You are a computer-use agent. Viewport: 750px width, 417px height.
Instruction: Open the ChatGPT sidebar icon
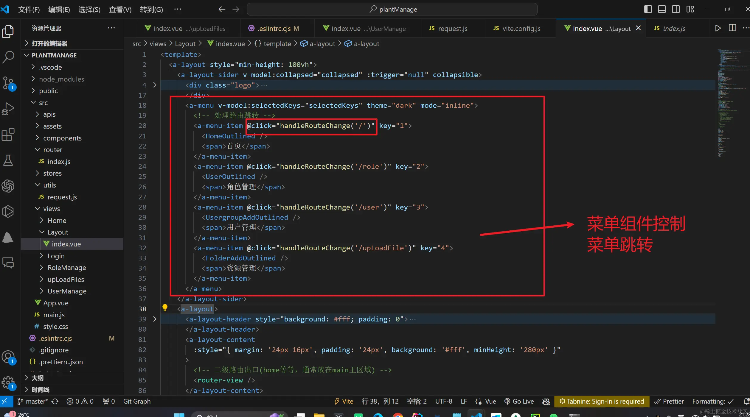(x=8, y=186)
